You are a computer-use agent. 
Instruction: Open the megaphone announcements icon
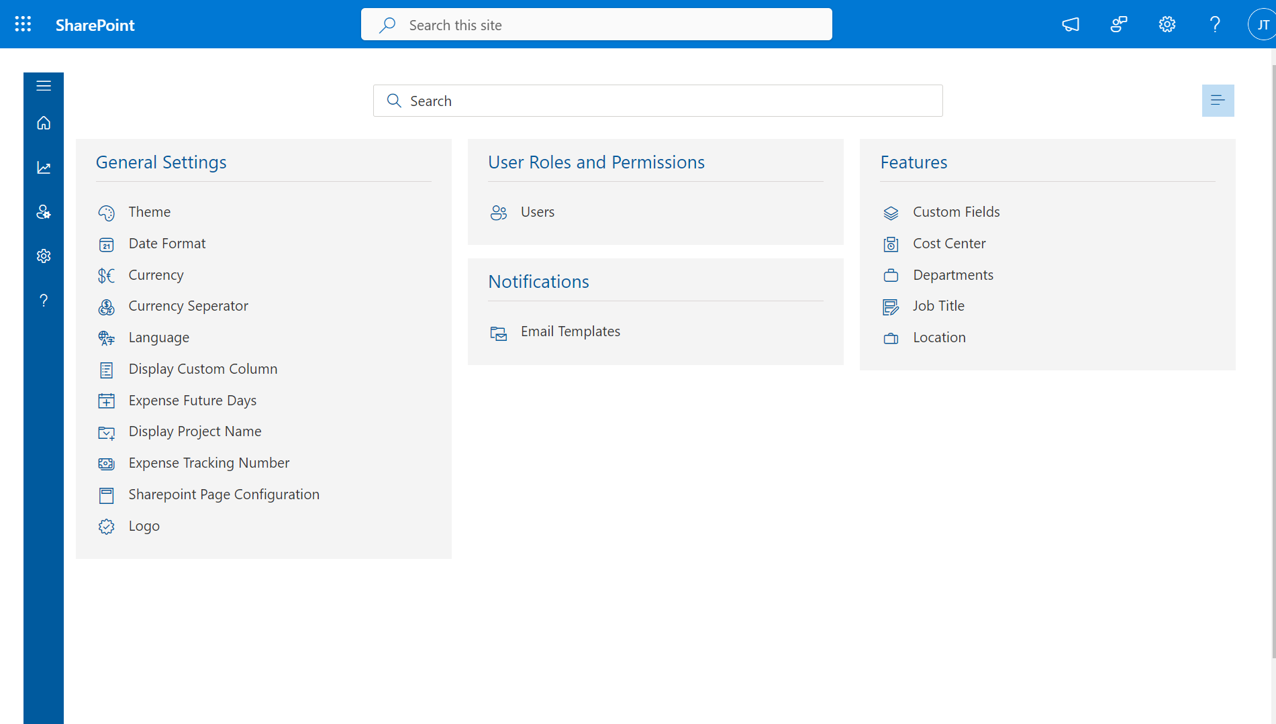pyautogui.click(x=1071, y=25)
